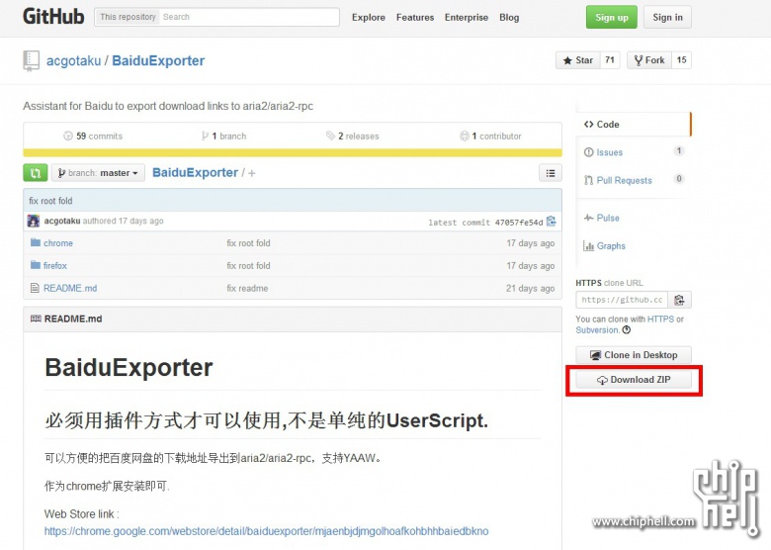Screen dimensions: 771x550
Task: Copy the commit SHA via clipboard icon
Action: click(552, 221)
